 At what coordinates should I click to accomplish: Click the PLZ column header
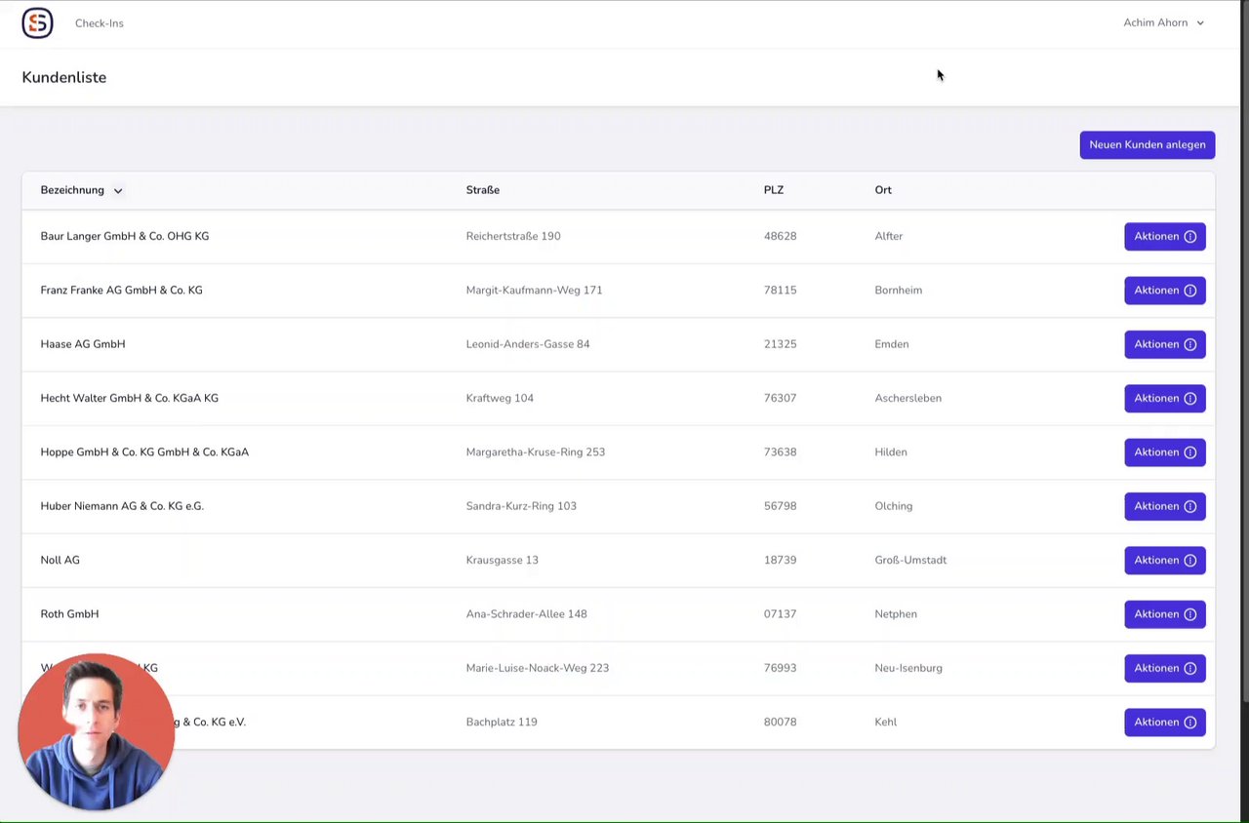tap(773, 190)
